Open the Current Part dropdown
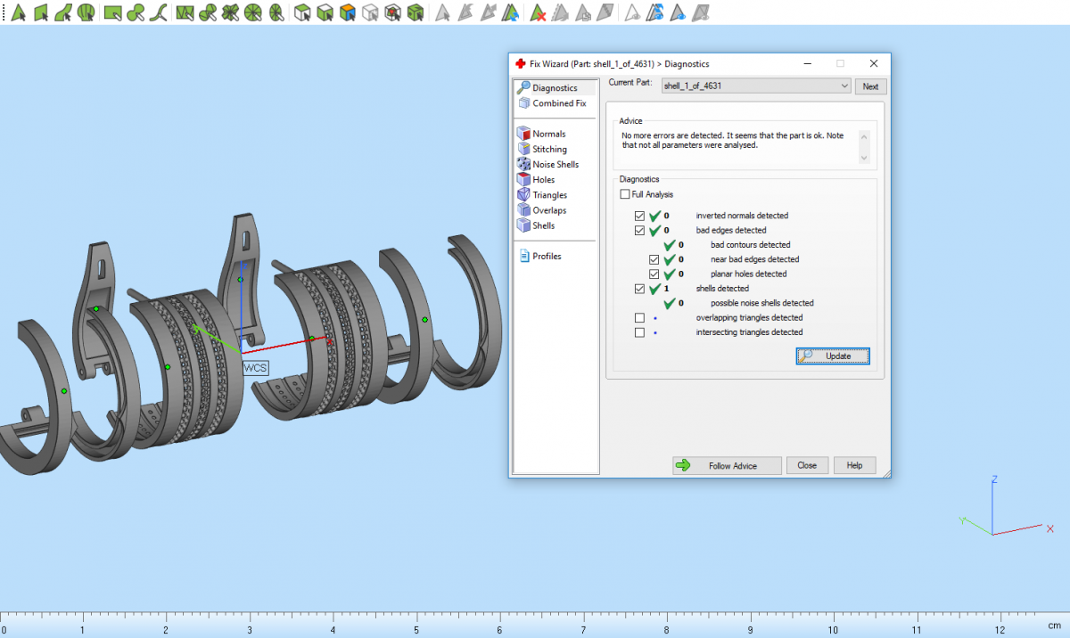This screenshot has width=1070, height=638. click(x=755, y=86)
